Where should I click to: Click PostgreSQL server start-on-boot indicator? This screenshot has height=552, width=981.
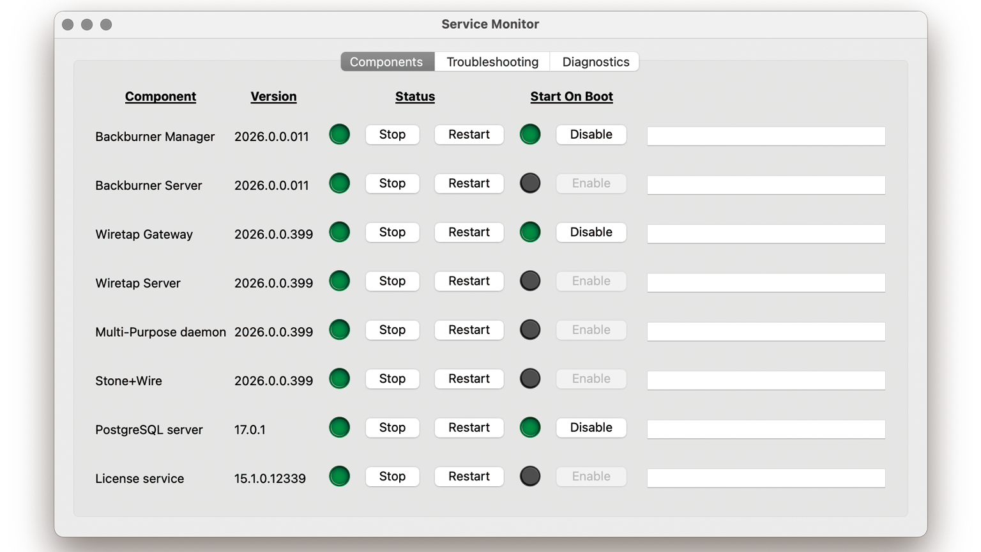(530, 427)
